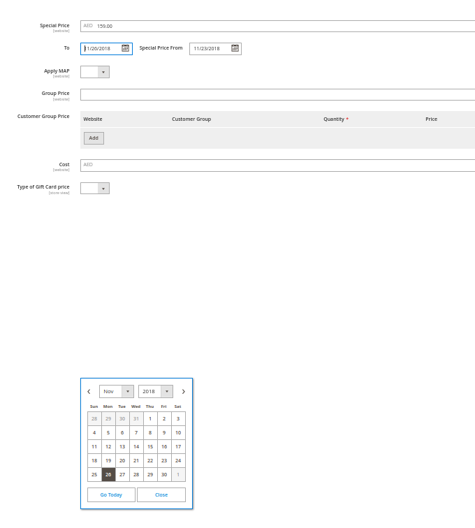Screen dimensions: 475x528
Task: Choose November 15 in the calendar
Action: pos(150,447)
